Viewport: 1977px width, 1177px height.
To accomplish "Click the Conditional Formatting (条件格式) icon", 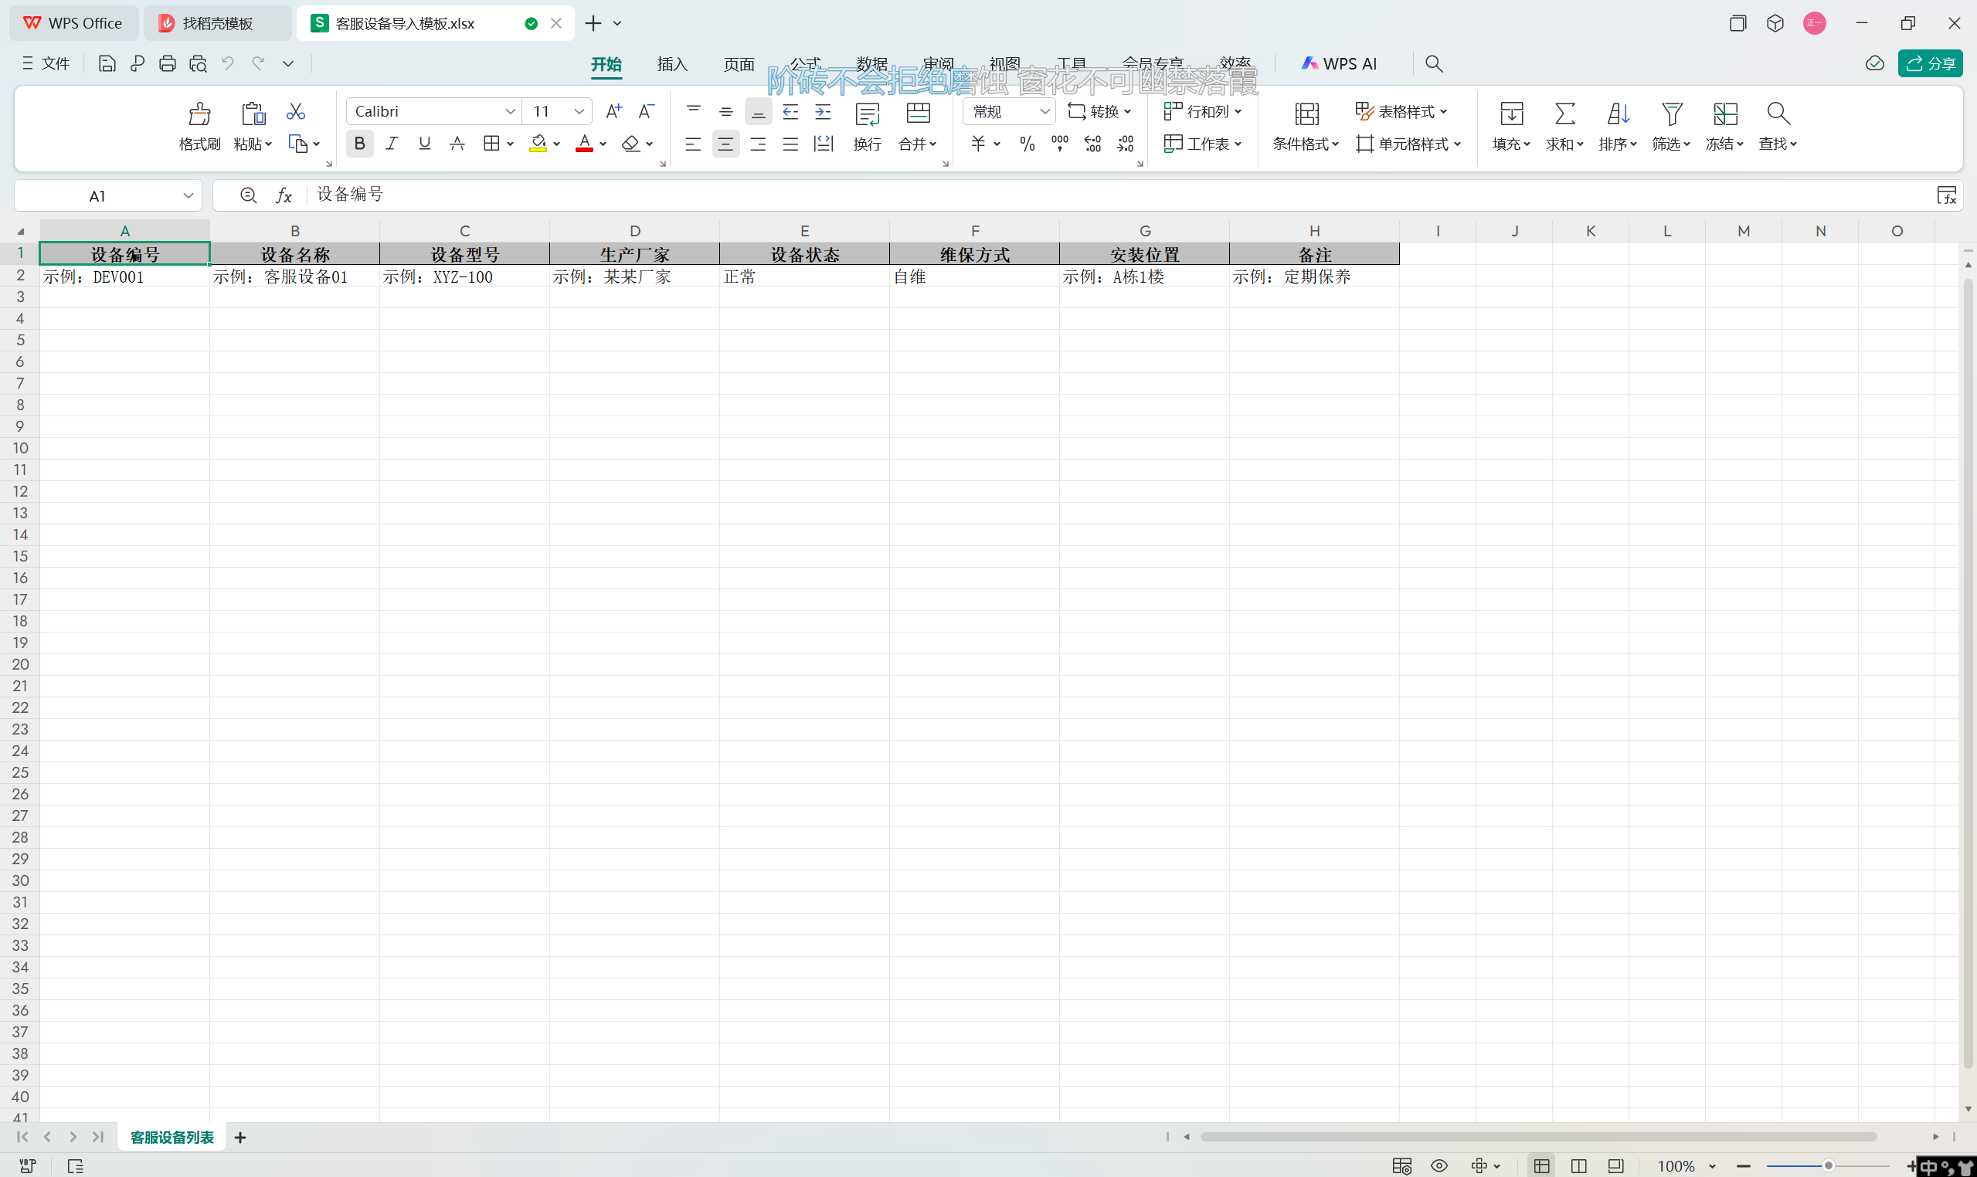I will pos(1306,114).
